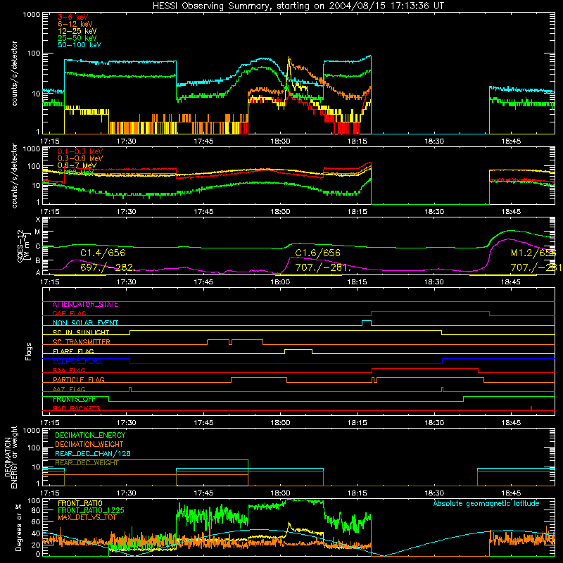Click the REAR_DEC_WEIGHT legend label

87,463
